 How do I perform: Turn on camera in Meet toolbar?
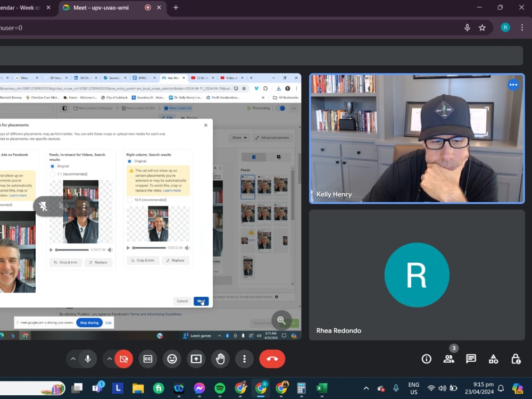124,359
